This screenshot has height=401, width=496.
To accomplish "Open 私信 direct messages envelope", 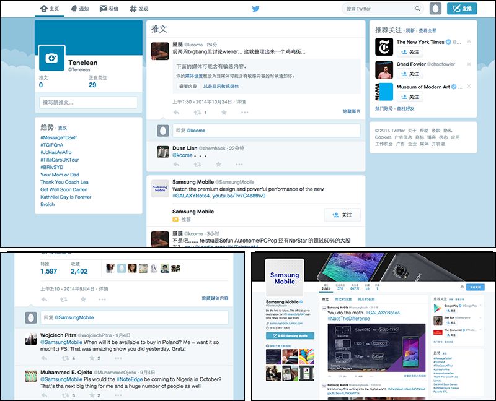I will [x=109, y=9].
